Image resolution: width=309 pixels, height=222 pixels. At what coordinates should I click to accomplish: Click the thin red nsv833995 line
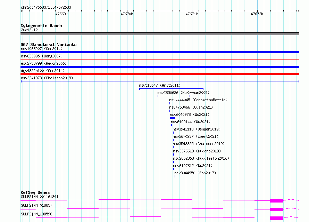[x=160, y=59]
